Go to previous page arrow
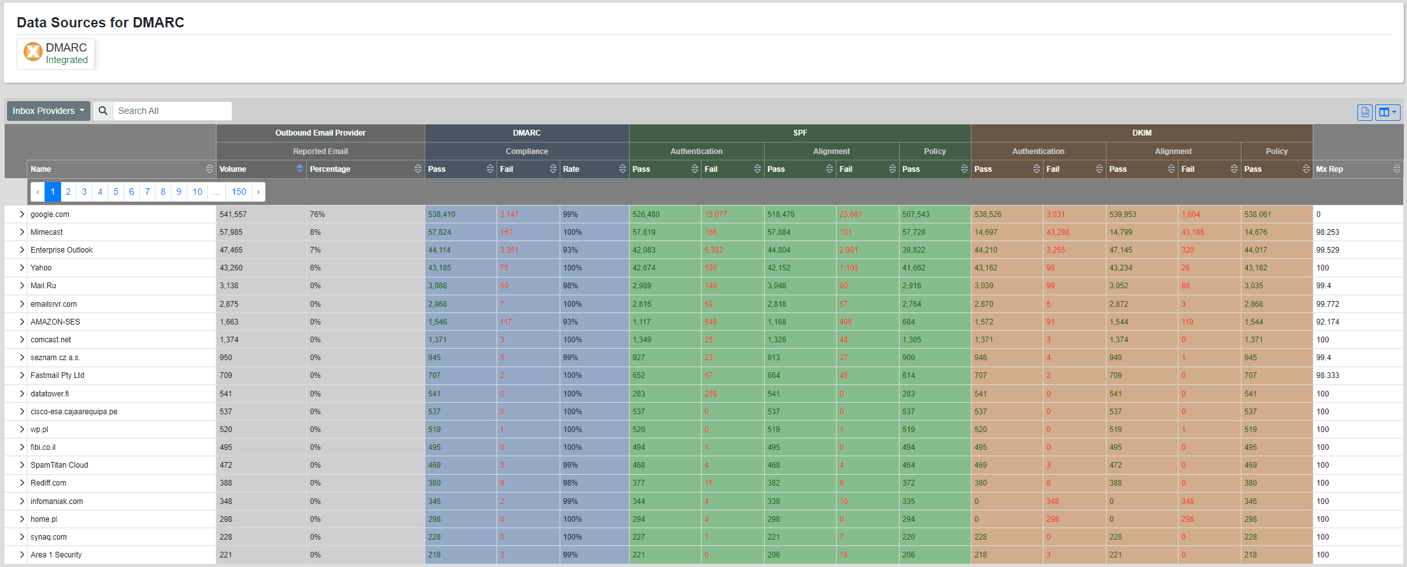1407x567 pixels. [38, 192]
